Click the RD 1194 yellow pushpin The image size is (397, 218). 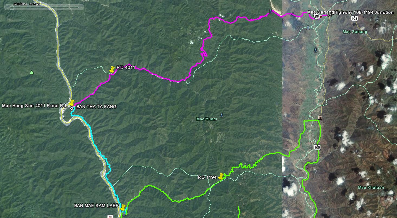(221, 176)
